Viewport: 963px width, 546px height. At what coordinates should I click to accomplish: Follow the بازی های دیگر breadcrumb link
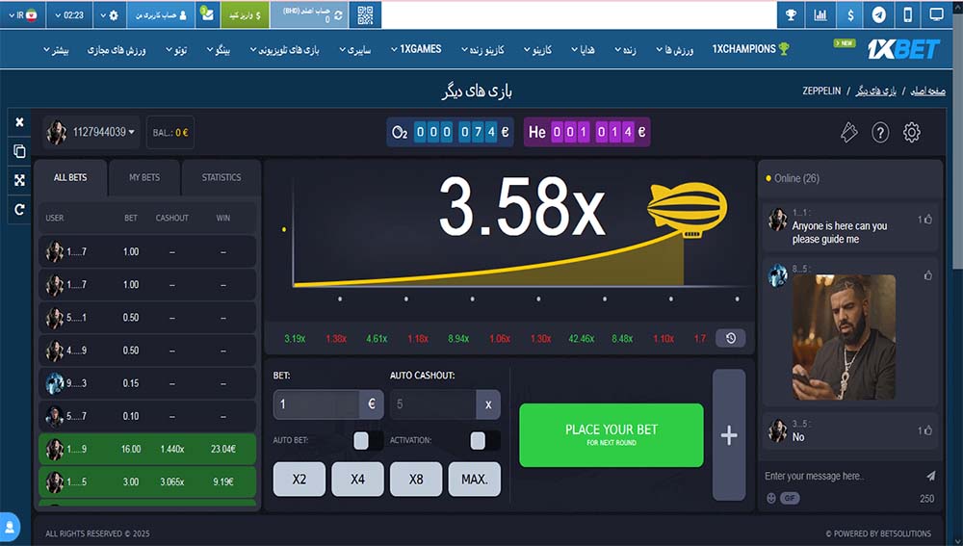pos(875,91)
